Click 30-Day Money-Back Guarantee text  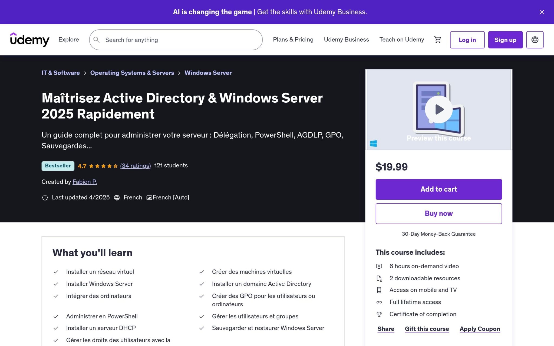click(438, 234)
